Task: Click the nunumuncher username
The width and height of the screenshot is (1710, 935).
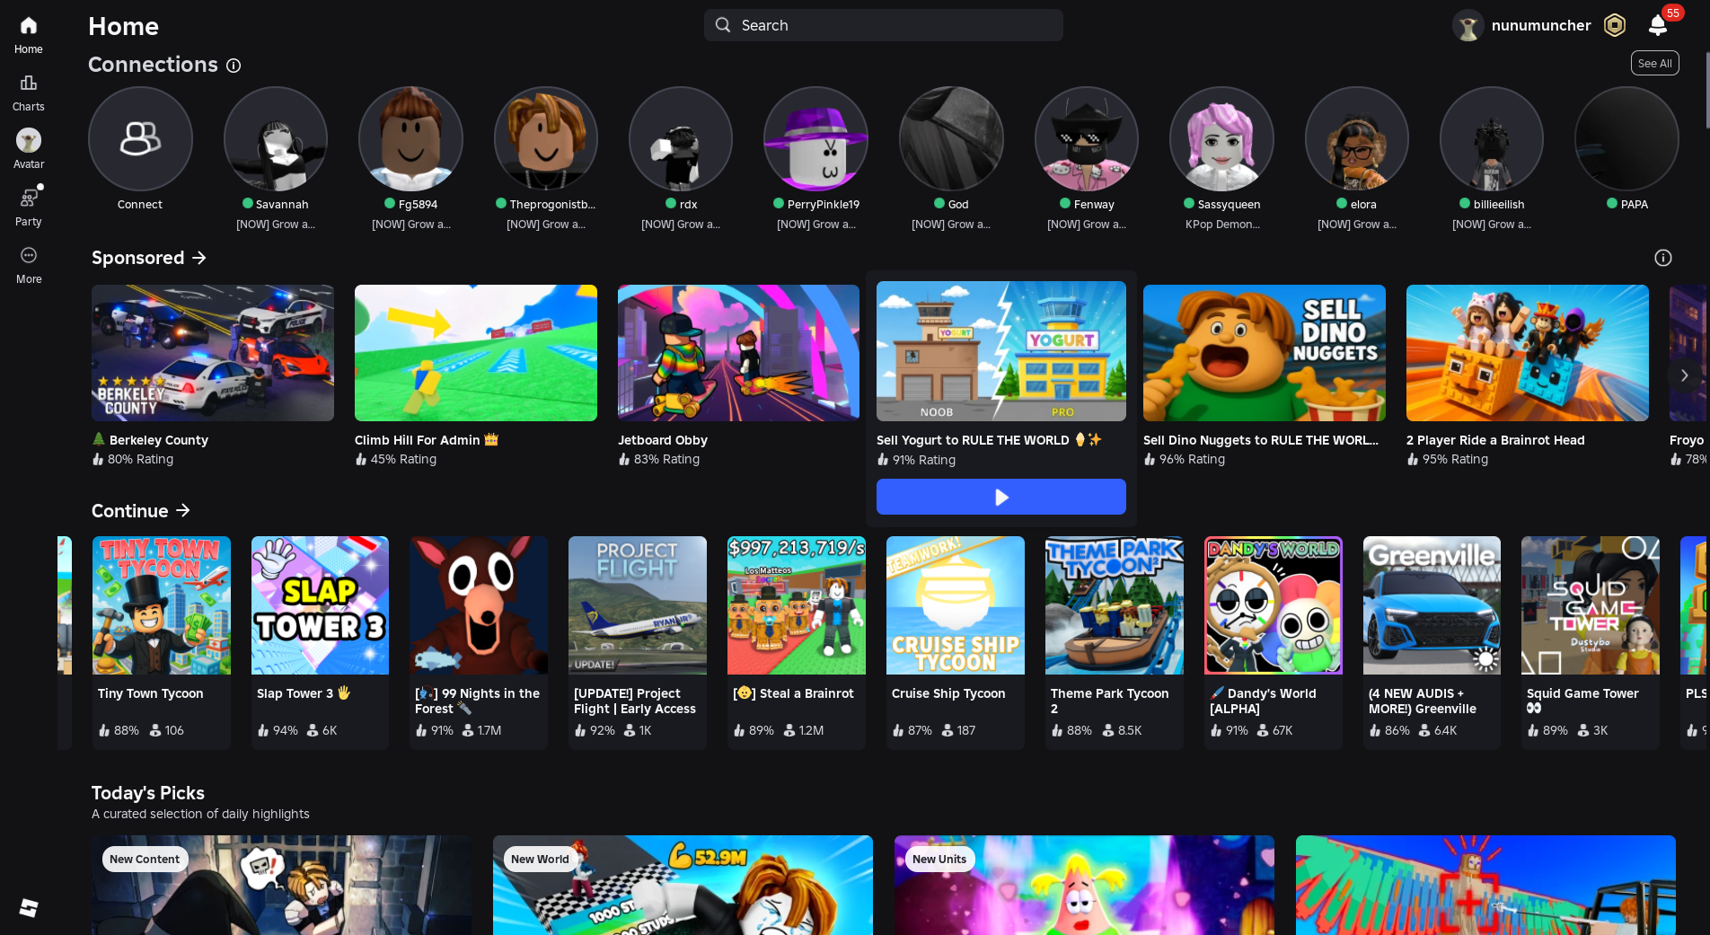Action: pos(1541,25)
